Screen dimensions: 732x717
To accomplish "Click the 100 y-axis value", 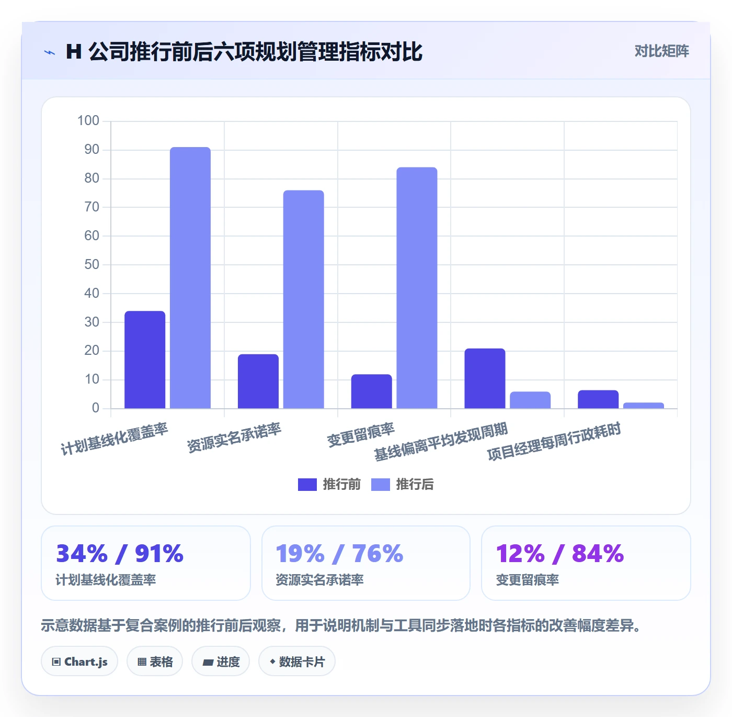I will click(x=88, y=121).
